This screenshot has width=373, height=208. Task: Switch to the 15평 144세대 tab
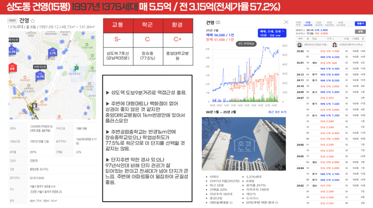[x=308, y=24]
